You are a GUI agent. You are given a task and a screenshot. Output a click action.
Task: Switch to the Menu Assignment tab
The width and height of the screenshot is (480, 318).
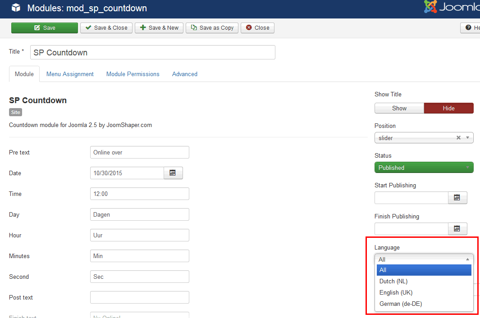pos(70,74)
